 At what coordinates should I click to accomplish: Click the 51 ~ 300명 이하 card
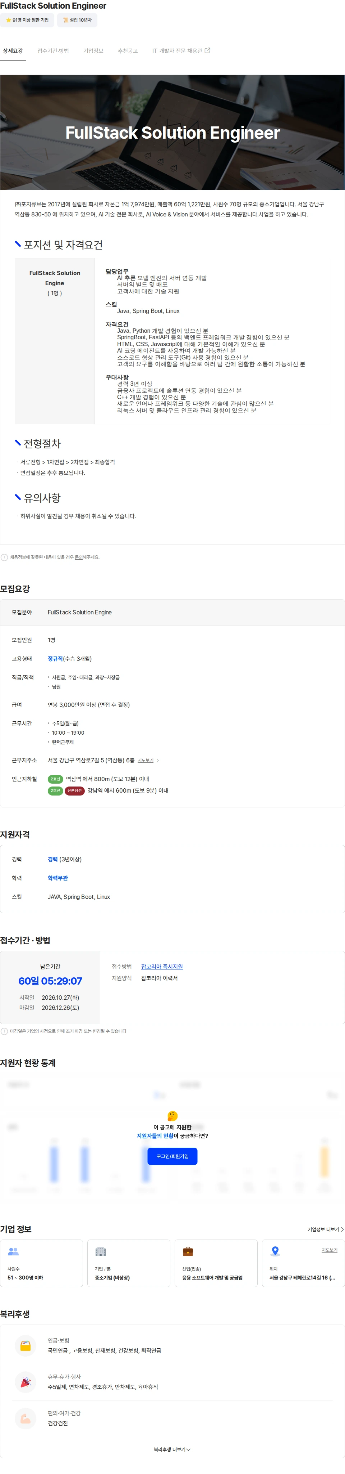click(41, 1263)
